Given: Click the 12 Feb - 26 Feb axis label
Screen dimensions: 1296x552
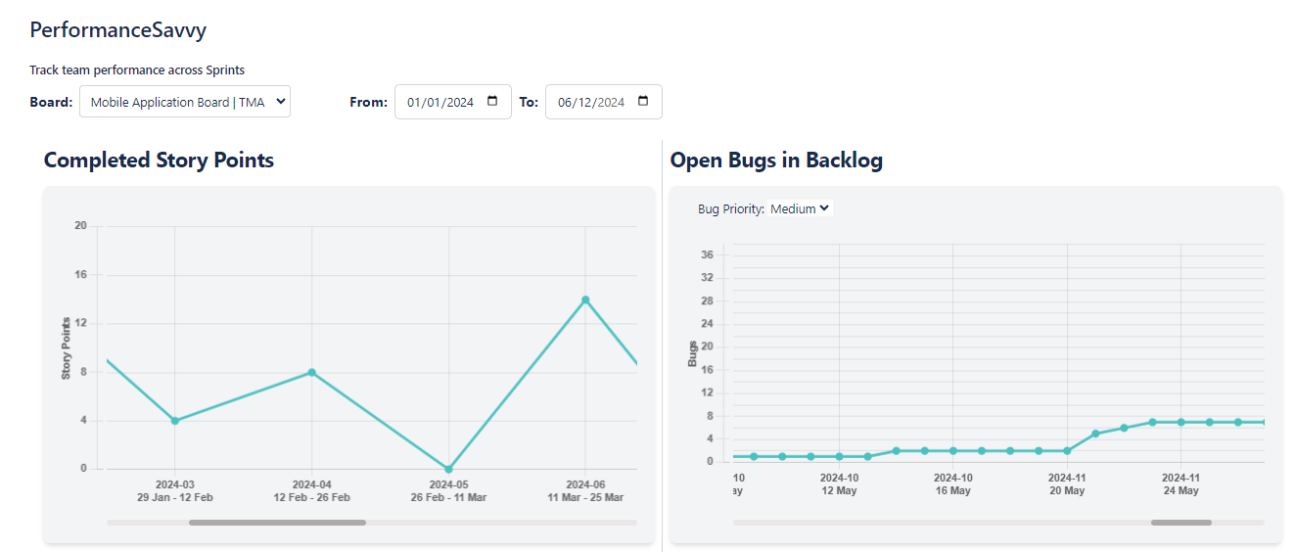Looking at the screenshot, I should pyautogui.click(x=311, y=497).
